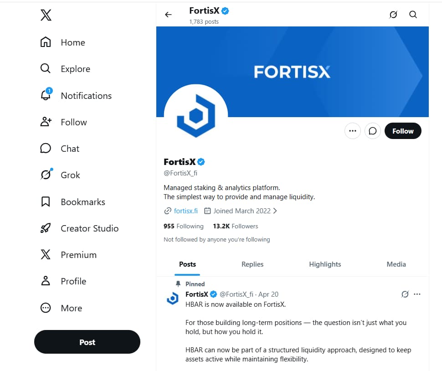Open search via the magnifier icon at top

click(413, 15)
